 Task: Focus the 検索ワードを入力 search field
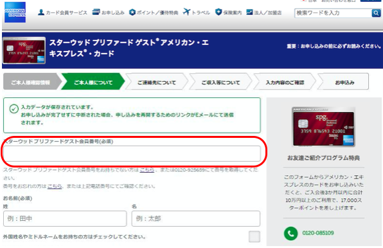pyautogui.click(x=333, y=13)
